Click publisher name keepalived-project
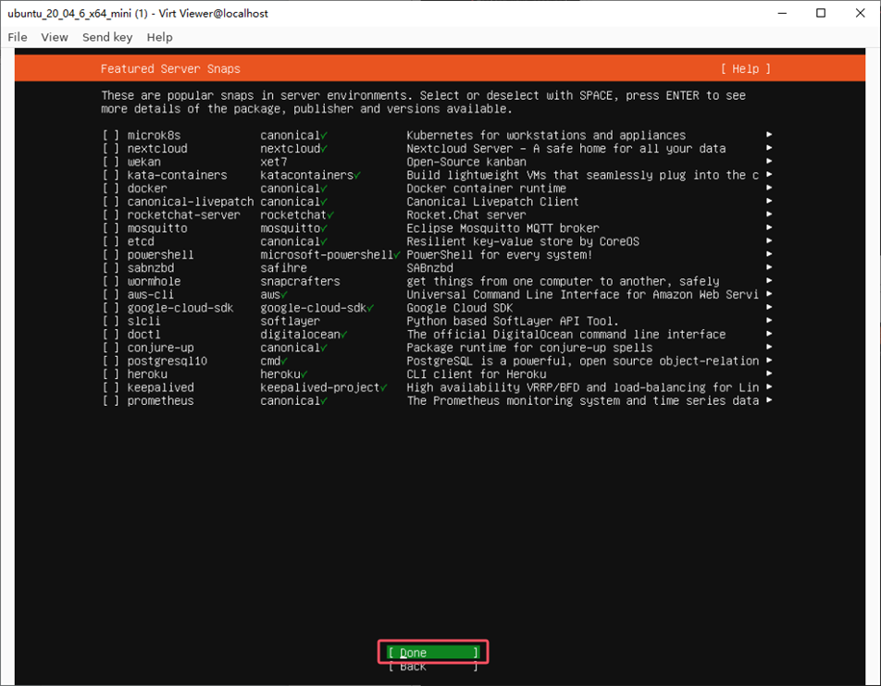The width and height of the screenshot is (881, 686). pyautogui.click(x=319, y=388)
